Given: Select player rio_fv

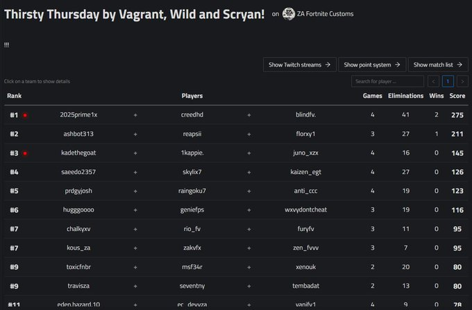Looking at the screenshot, I should coord(192,229).
